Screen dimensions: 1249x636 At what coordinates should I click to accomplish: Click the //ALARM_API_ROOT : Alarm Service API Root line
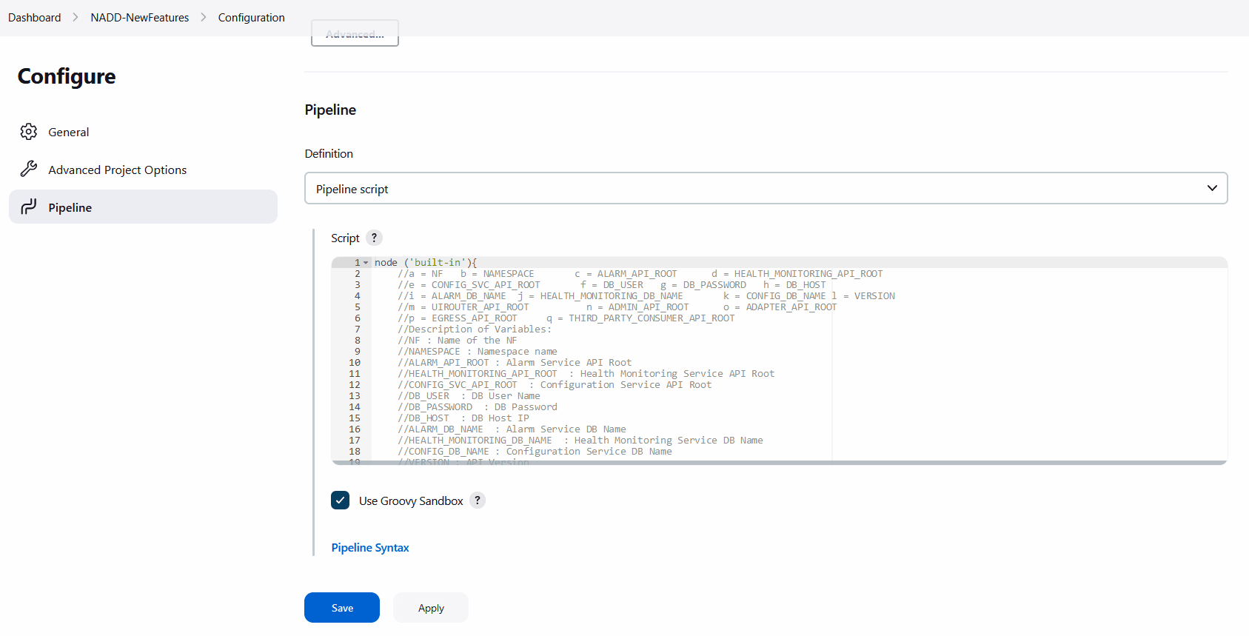515,363
